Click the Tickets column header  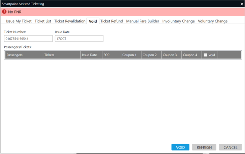pos(62,55)
